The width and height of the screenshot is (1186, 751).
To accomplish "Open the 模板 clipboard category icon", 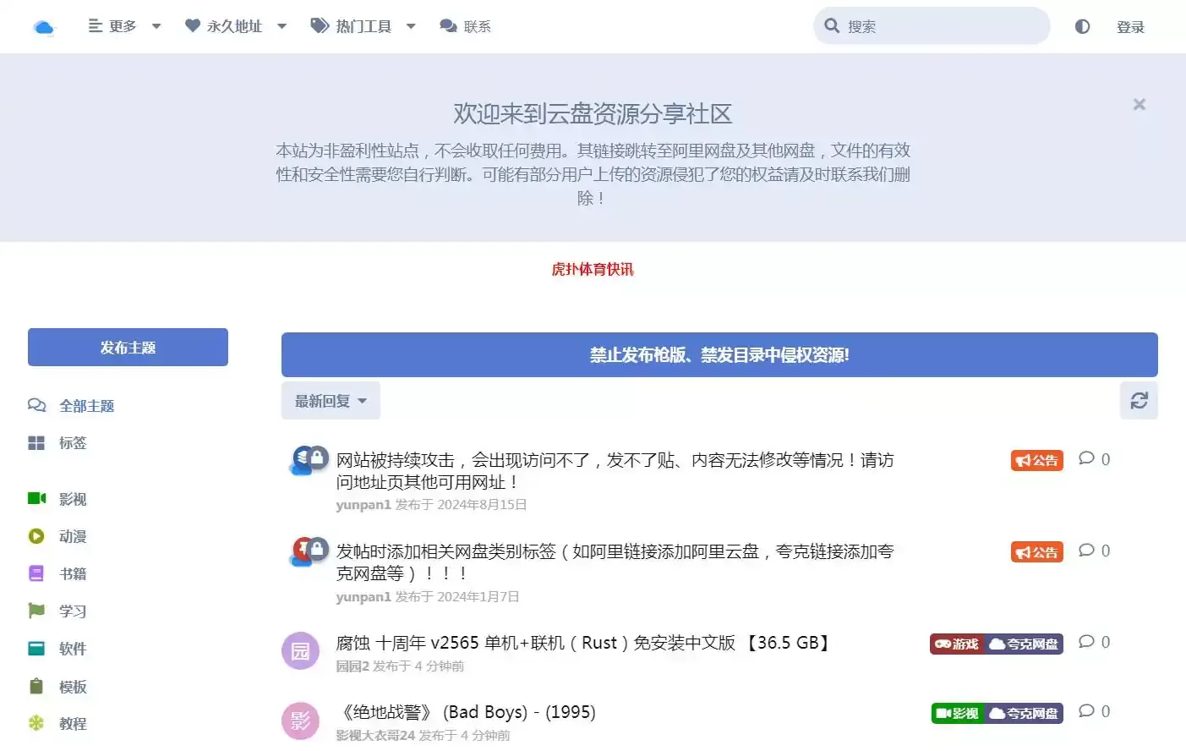I will (36, 687).
